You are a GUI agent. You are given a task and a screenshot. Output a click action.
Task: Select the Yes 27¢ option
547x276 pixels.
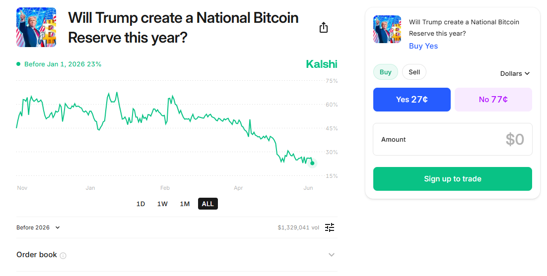pos(412,100)
